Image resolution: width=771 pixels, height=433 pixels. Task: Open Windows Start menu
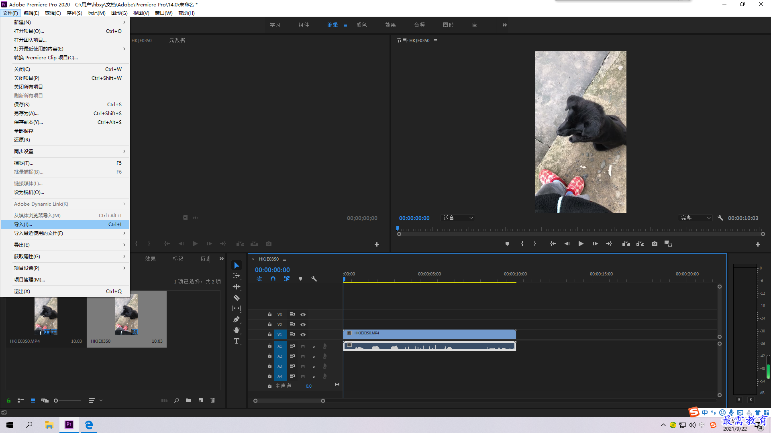tap(10, 425)
